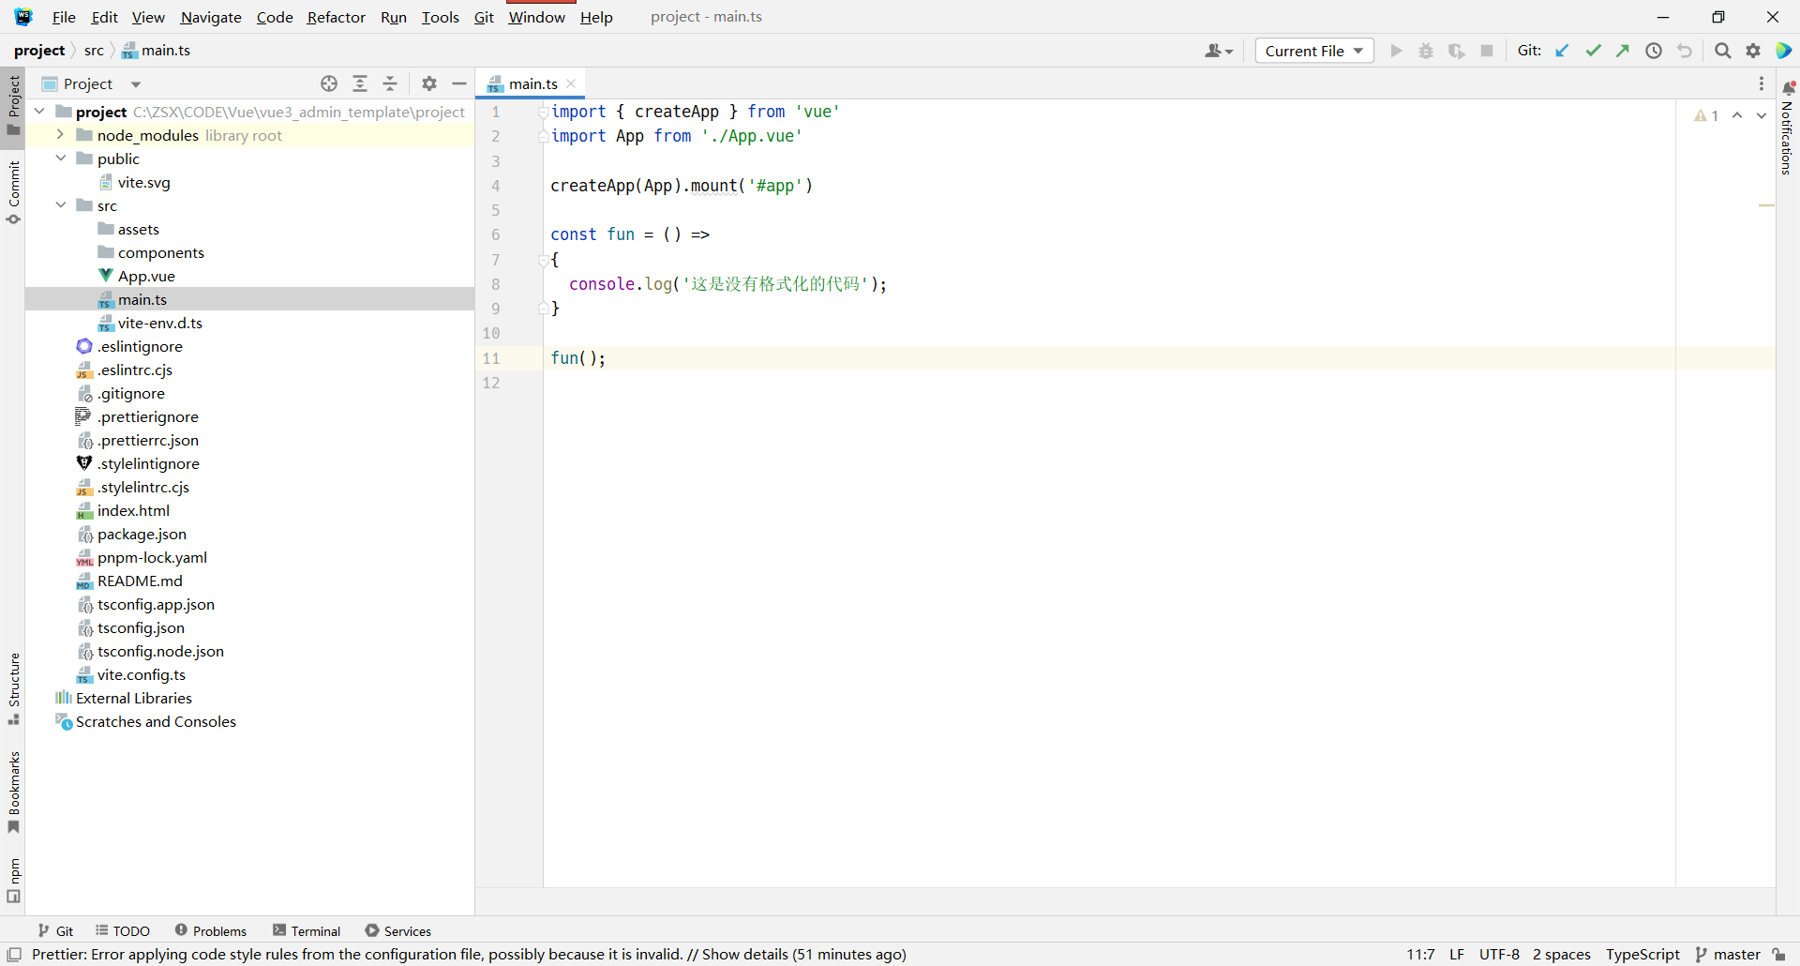
Task: Toggle tool window quick access icon bottom-left
Action: tap(14, 954)
